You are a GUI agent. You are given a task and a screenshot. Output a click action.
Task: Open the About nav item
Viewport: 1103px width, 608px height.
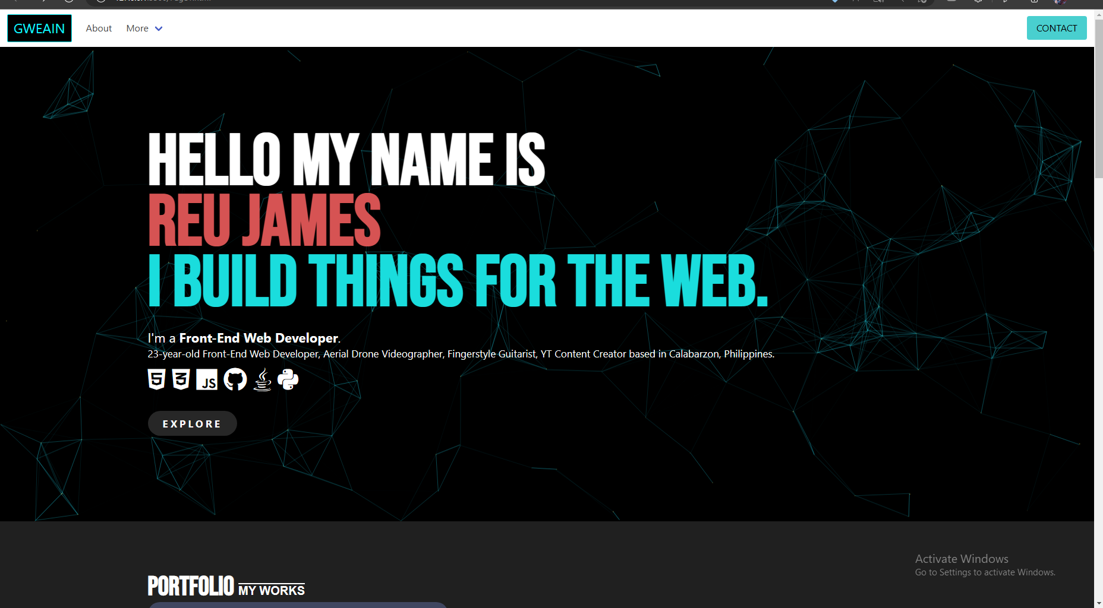(x=99, y=28)
